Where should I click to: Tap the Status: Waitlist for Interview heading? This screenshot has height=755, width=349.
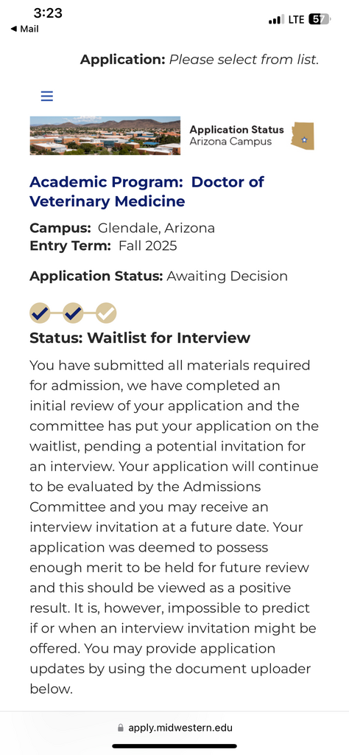[140, 338]
